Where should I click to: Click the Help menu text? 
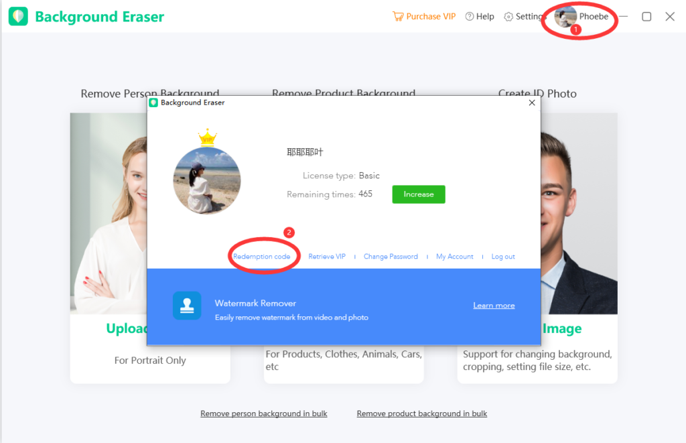pos(485,17)
